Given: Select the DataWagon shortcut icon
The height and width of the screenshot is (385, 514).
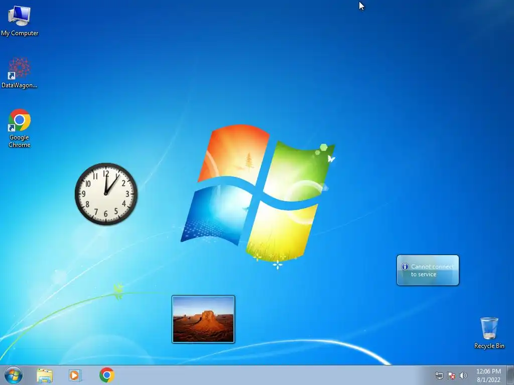Looking at the screenshot, I should click(20, 73).
